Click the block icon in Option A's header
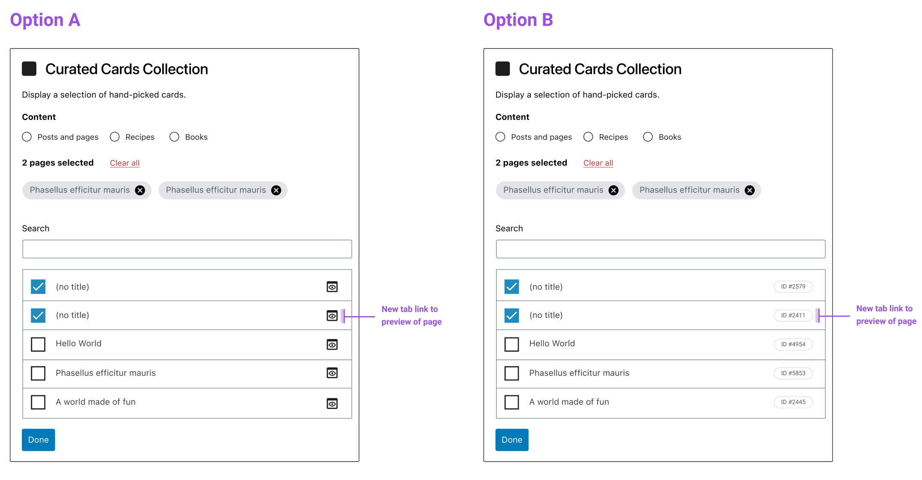Screen dimensions: 922x480 (29, 68)
